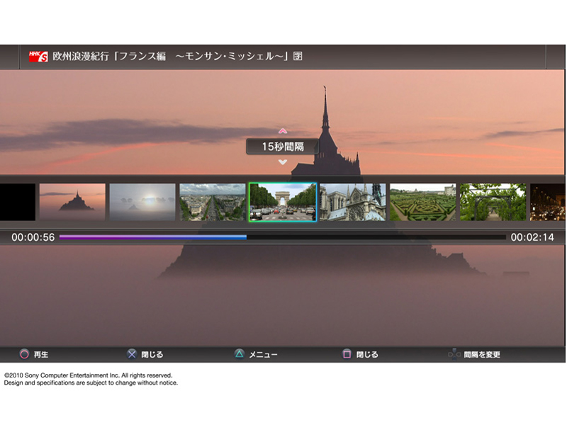
Task: Click the boxed icon after the program title
Action: point(298,56)
